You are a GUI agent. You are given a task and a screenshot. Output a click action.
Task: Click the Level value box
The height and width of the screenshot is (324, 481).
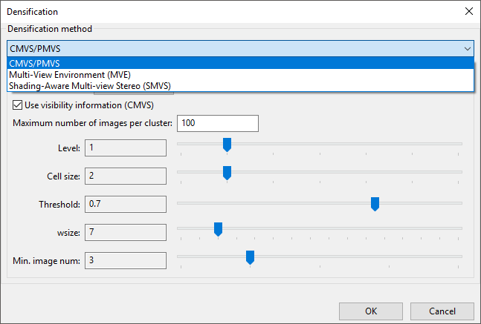[x=125, y=148]
